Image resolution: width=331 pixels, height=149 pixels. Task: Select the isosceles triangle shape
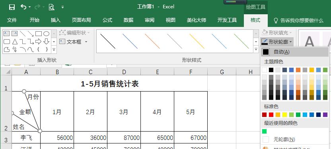point(15,42)
